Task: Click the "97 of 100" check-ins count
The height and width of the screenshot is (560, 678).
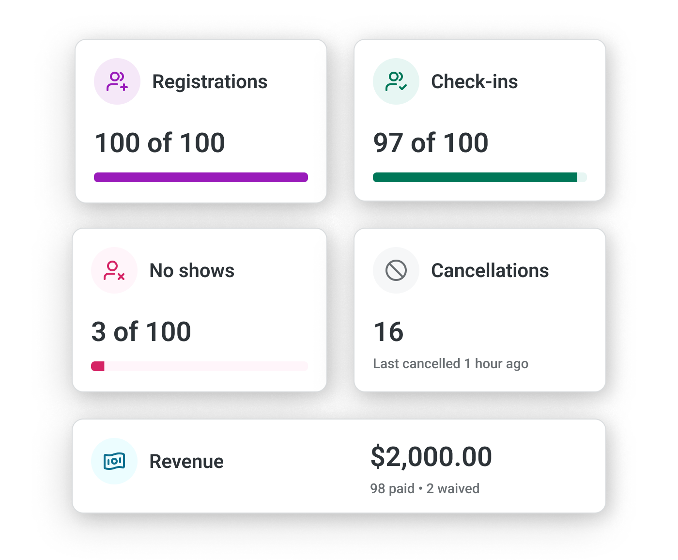Action: click(x=431, y=143)
